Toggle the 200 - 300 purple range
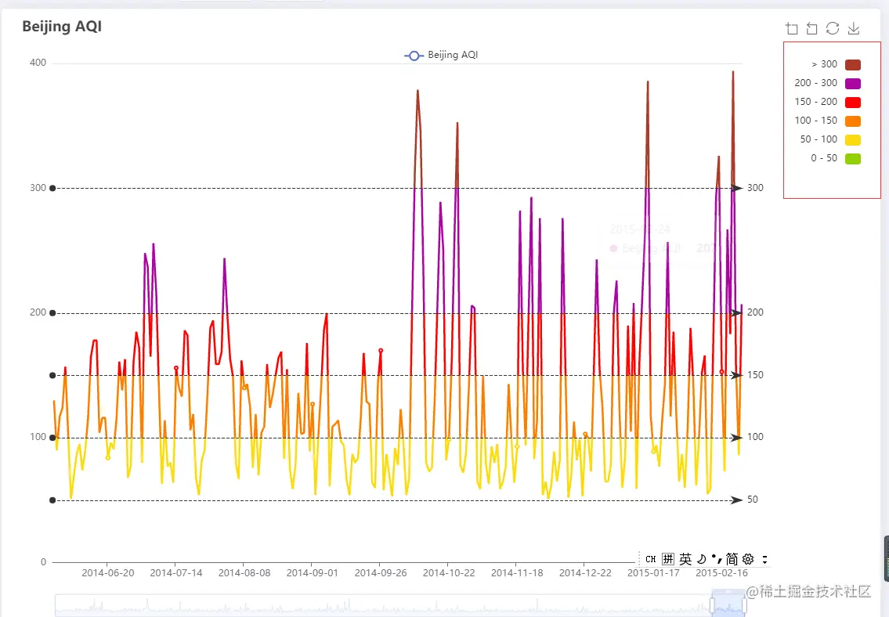 pyautogui.click(x=827, y=83)
